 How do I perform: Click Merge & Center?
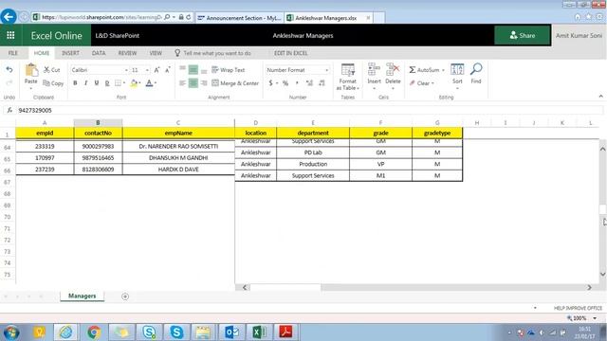235,83
